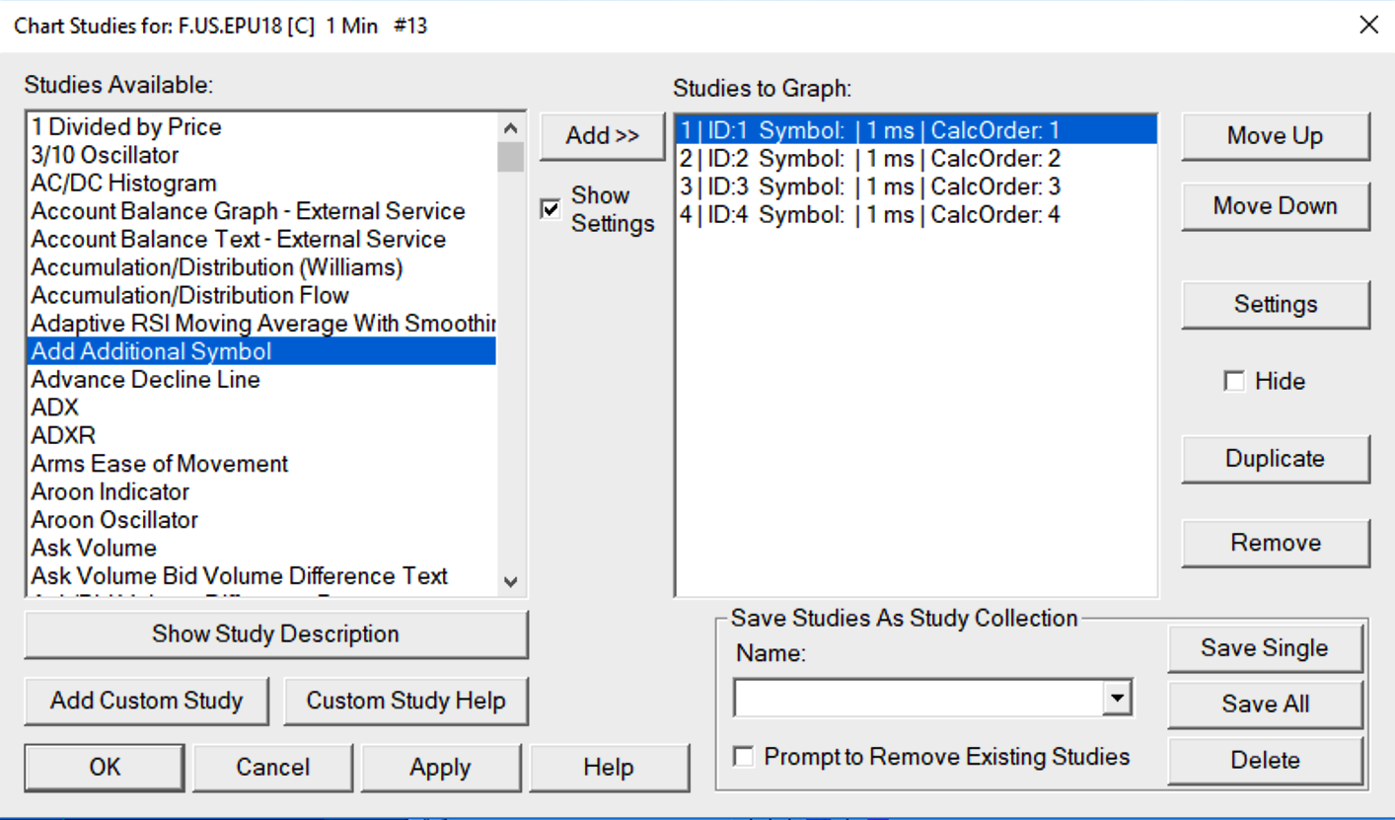Choose Advance Decline Line
This screenshot has width=1395, height=820.
click(x=261, y=380)
